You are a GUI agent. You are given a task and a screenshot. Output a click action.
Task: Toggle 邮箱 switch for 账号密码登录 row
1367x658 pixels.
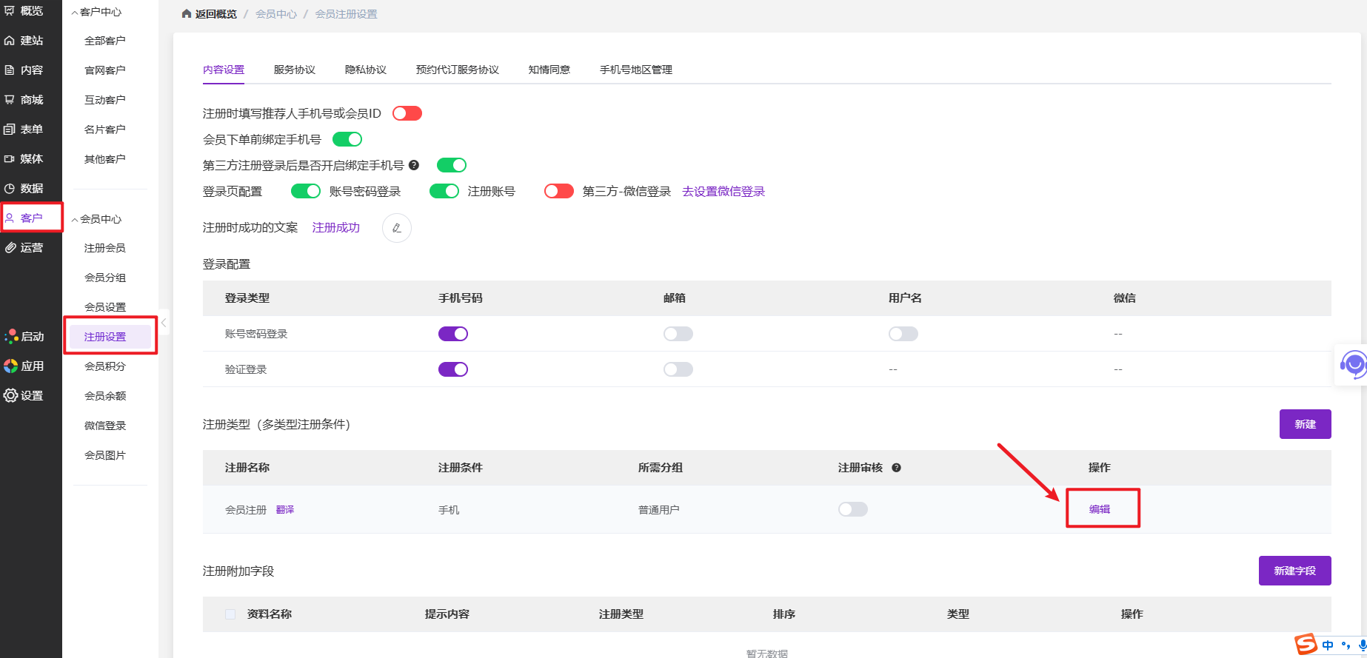tap(678, 334)
